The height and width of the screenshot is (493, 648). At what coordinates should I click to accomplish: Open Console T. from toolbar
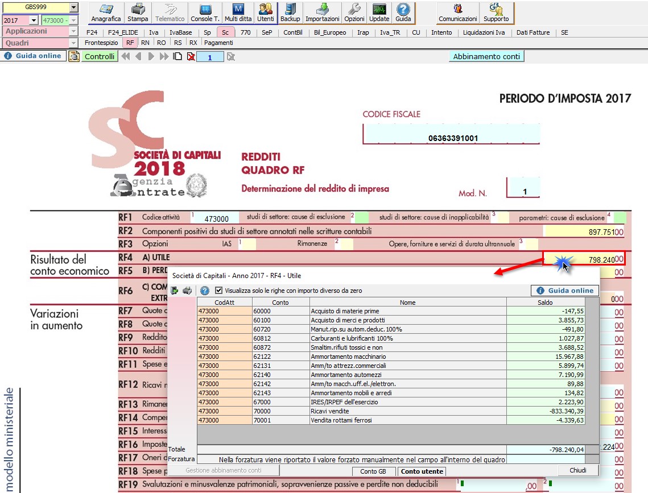(205, 13)
